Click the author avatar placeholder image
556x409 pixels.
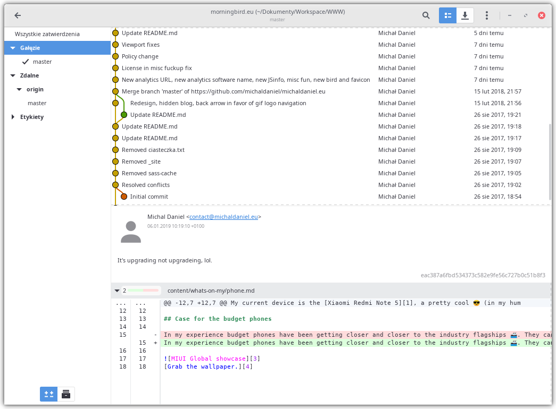[131, 232]
